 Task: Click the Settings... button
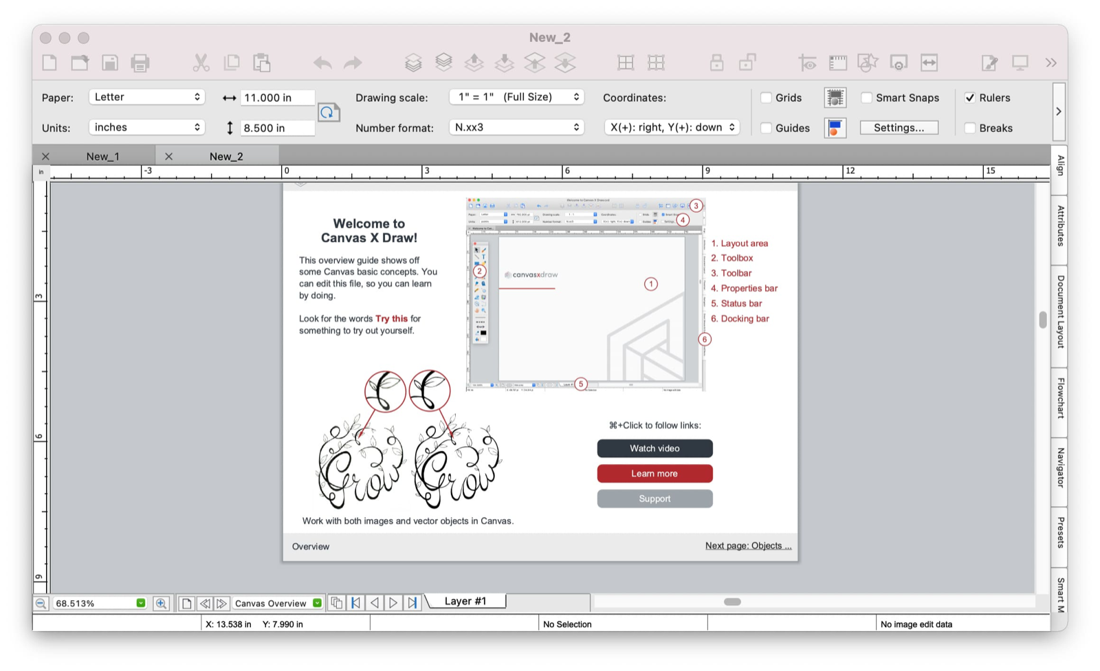(x=899, y=128)
